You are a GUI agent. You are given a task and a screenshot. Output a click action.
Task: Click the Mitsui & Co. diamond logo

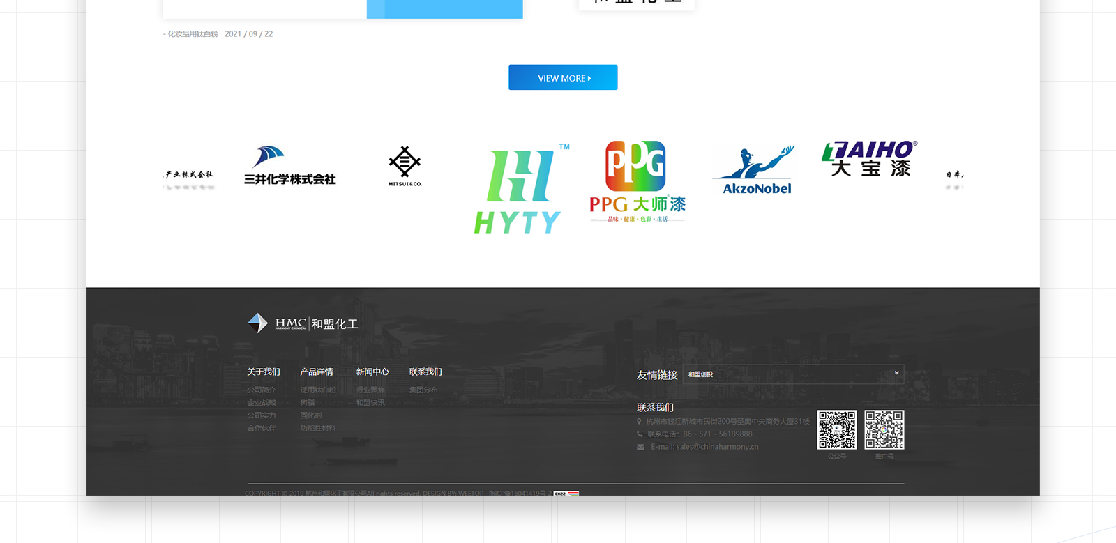405,166
